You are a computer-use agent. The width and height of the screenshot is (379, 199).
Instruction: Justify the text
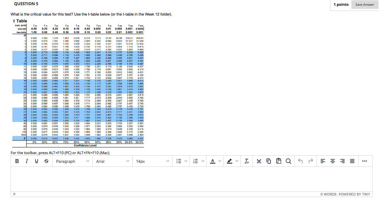pos(352,161)
